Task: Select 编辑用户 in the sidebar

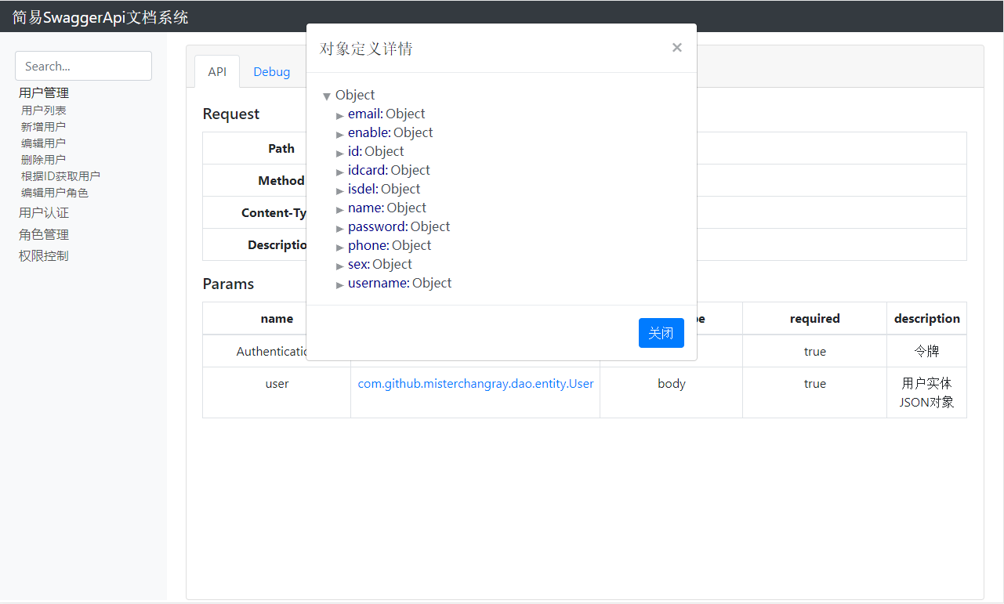Action: point(44,143)
